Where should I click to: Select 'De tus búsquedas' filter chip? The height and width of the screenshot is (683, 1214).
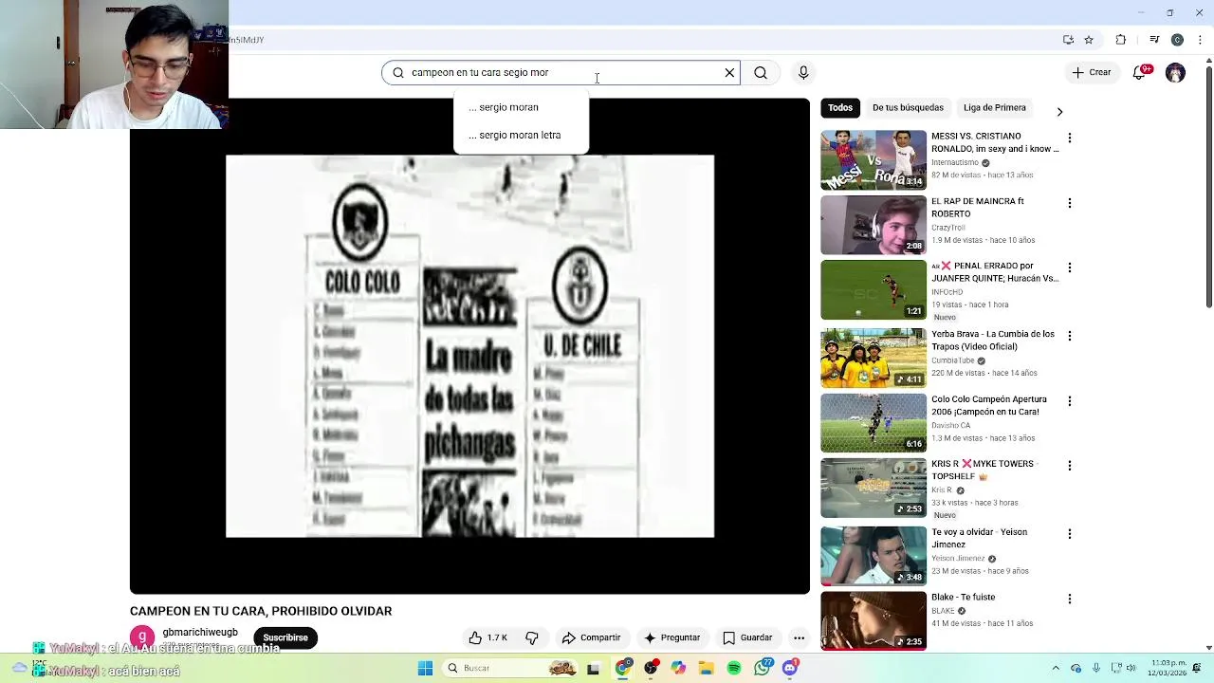click(x=908, y=108)
